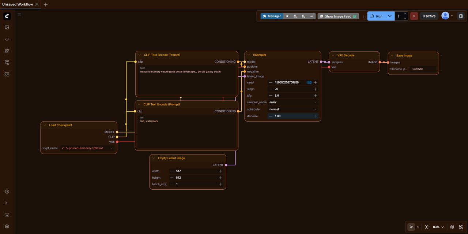Image resolution: width=468 pixels, height=234 pixels.
Task: Open the scheduler normal dropdown
Action: (293, 109)
